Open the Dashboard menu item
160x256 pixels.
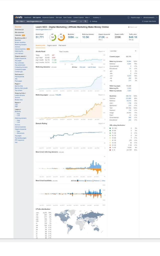point(28,17)
